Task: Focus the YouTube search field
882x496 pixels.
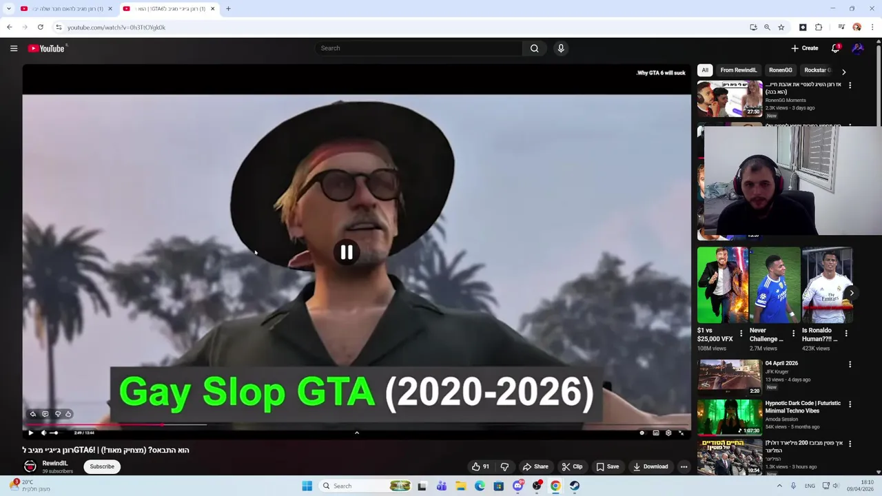Action: point(418,48)
